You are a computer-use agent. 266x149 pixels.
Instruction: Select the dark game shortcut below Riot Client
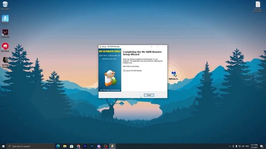[x=5, y=62]
